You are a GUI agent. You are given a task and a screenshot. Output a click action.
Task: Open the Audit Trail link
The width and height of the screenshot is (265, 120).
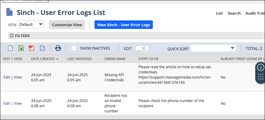pos(255,13)
